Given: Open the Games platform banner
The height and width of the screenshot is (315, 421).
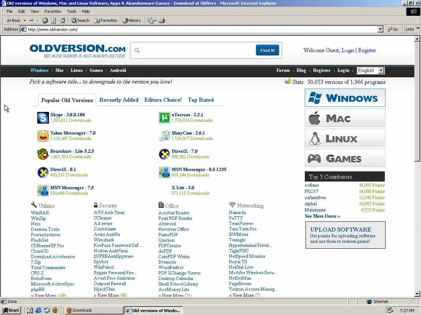Looking at the screenshot, I should point(345,158).
